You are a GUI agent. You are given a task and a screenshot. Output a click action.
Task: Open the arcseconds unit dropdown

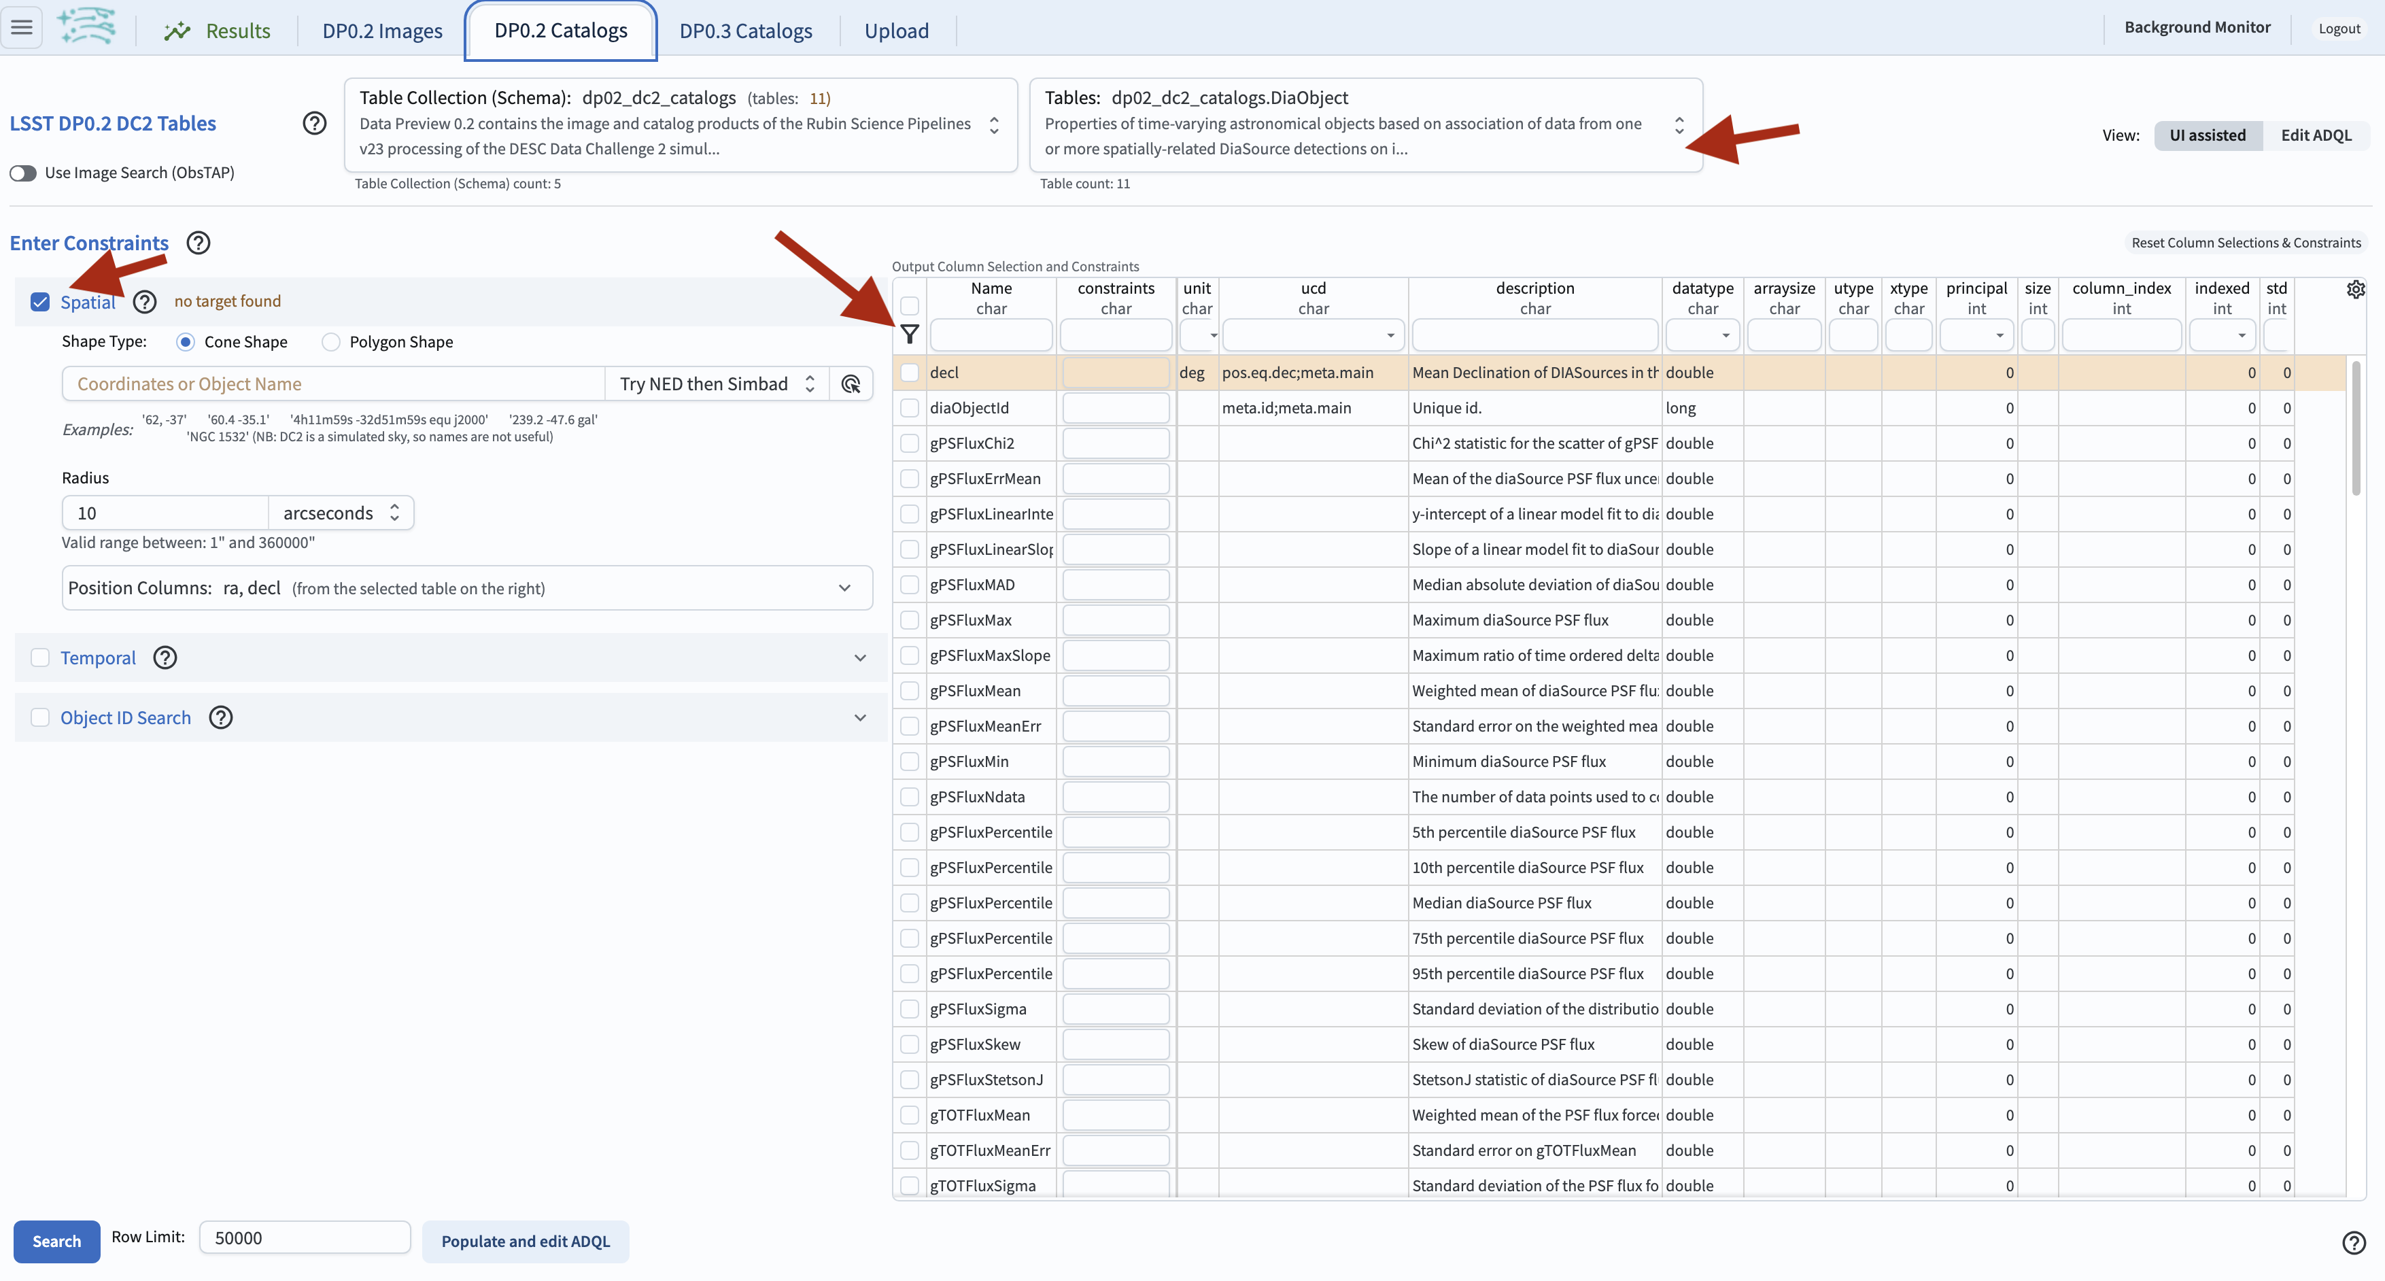[340, 513]
